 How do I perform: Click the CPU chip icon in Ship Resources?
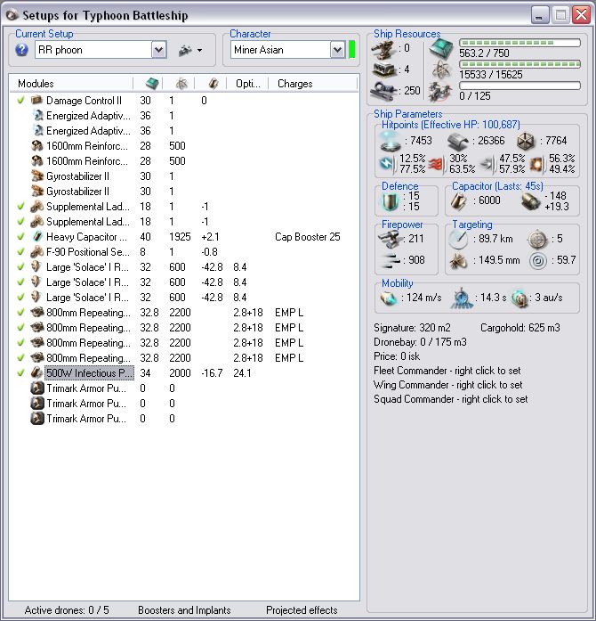coord(441,49)
